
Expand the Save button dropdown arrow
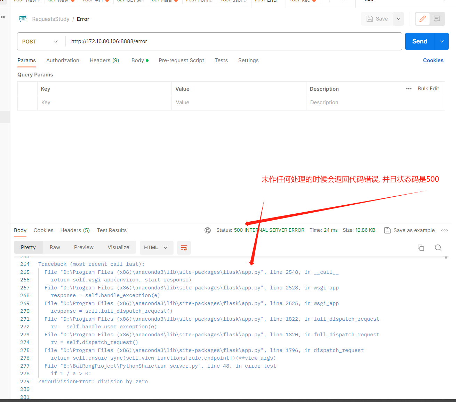point(398,19)
